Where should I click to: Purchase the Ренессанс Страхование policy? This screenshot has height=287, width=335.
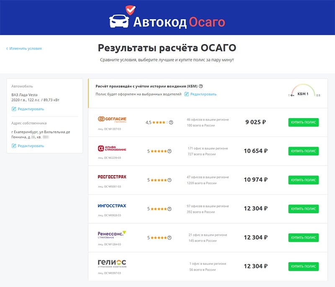pyautogui.click(x=303, y=238)
